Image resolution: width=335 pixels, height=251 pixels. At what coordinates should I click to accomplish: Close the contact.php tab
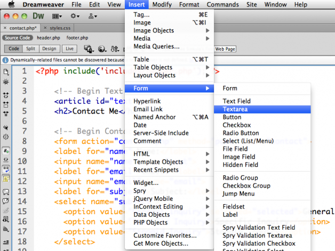(x=5, y=28)
